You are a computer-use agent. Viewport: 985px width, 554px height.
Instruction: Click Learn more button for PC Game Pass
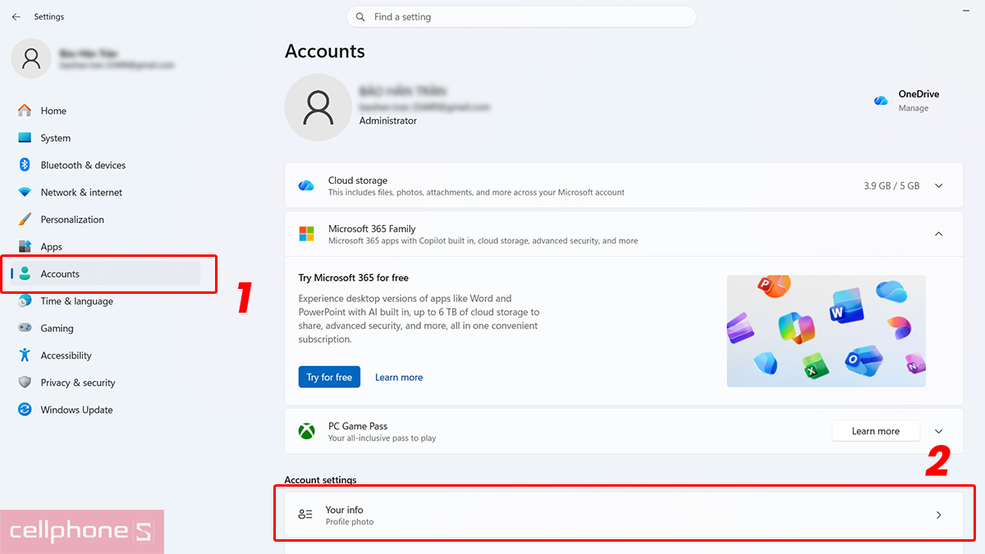pyautogui.click(x=876, y=431)
